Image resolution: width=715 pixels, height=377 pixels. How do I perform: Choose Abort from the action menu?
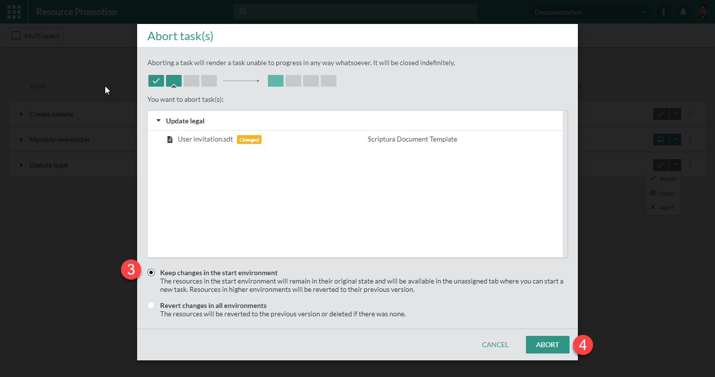(x=663, y=208)
